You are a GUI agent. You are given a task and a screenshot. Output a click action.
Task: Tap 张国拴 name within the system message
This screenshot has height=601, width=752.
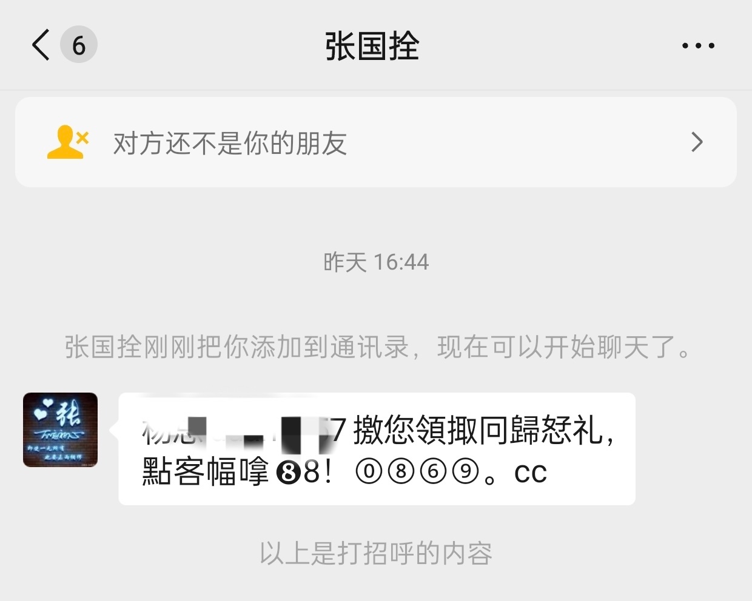[104, 347]
